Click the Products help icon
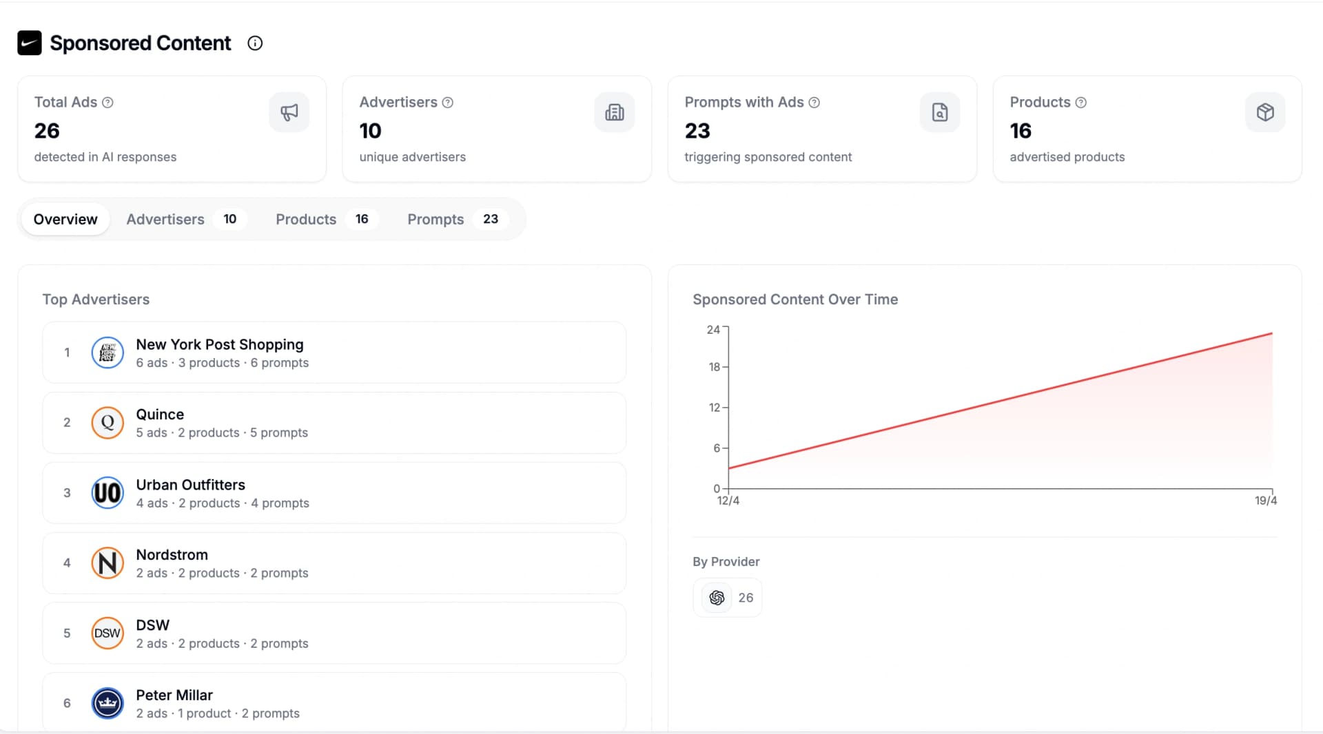1323x734 pixels. tap(1081, 103)
